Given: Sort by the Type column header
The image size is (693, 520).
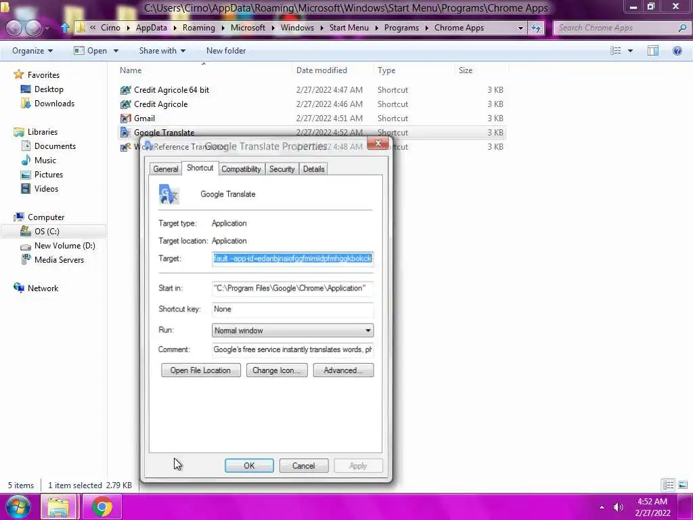Looking at the screenshot, I should (386, 70).
